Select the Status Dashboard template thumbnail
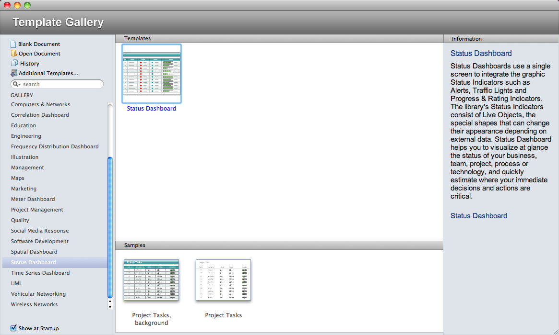This screenshot has height=335, width=559. coord(152,74)
